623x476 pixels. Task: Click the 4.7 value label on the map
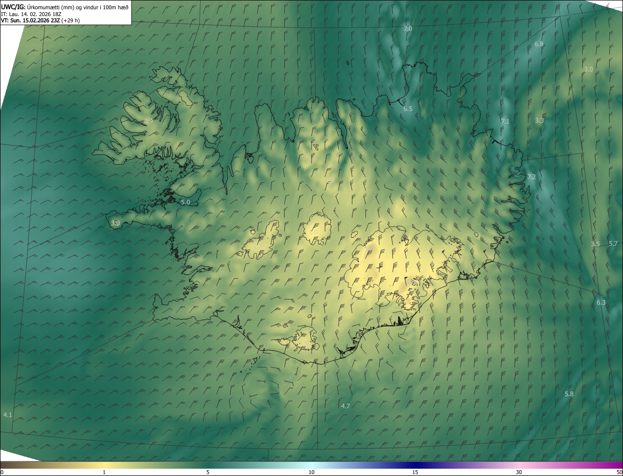click(x=346, y=406)
